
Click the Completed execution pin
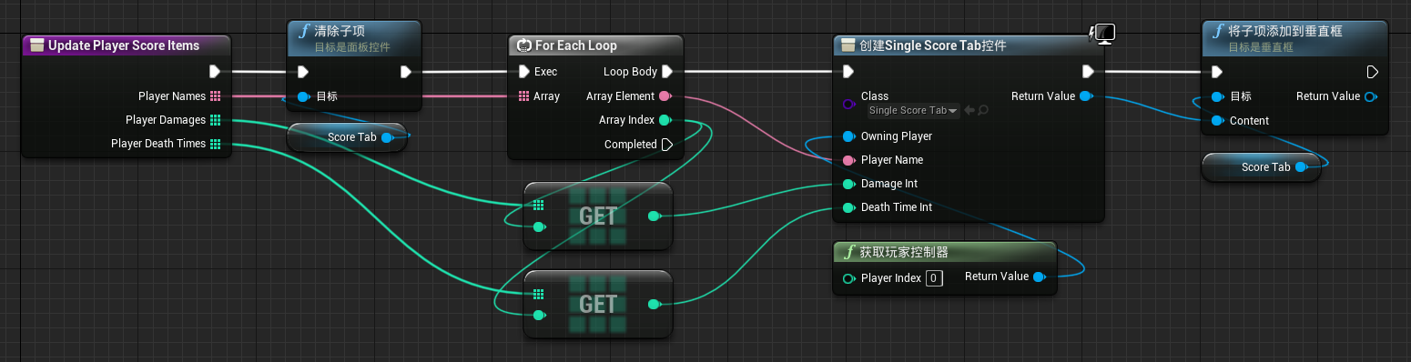coord(667,144)
